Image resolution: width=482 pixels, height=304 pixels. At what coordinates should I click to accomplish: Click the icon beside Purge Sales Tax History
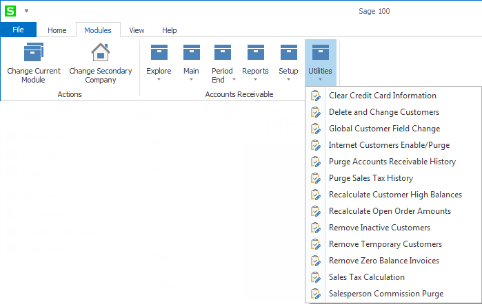(x=316, y=178)
